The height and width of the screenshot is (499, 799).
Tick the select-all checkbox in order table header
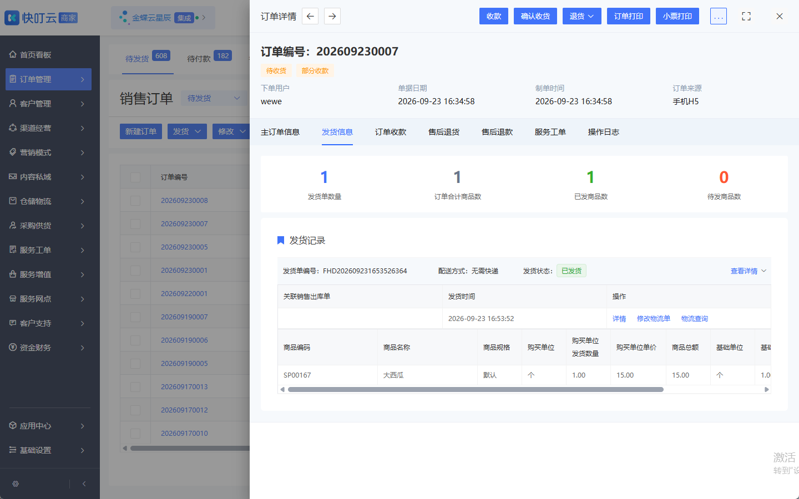point(135,177)
